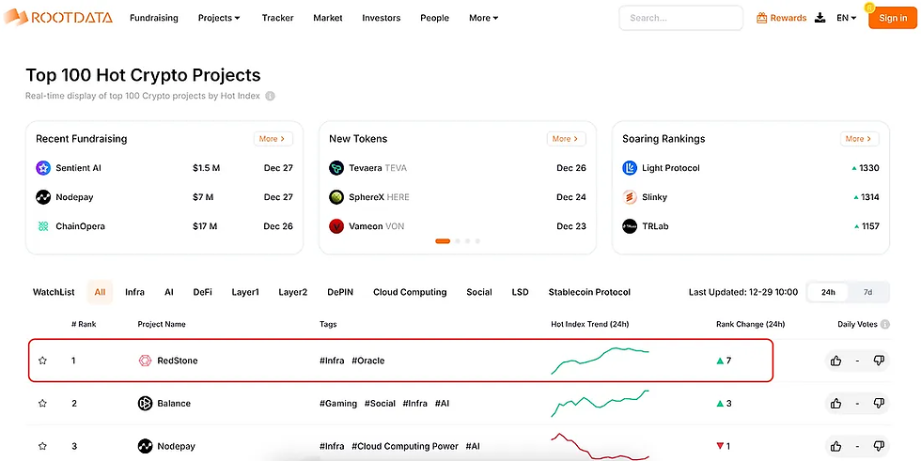Open More in Soaring Rankings card
The height and width of the screenshot is (461, 921).
pos(859,139)
